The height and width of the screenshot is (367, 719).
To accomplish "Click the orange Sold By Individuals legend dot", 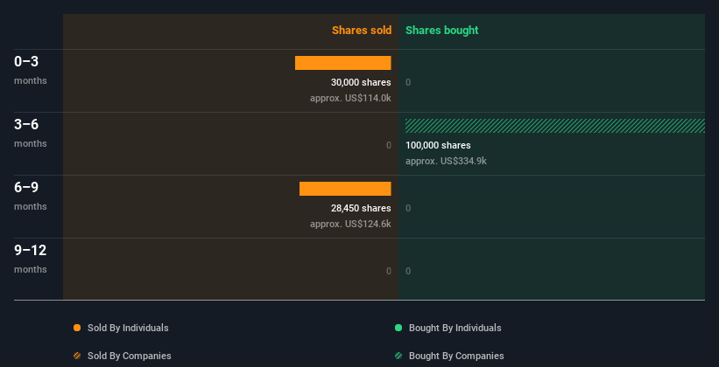I will (x=77, y=328).
